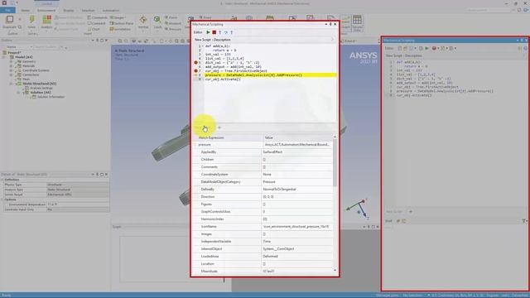Click the AppliedBy property row
The image size is (530, 298).
coord(263,152)
